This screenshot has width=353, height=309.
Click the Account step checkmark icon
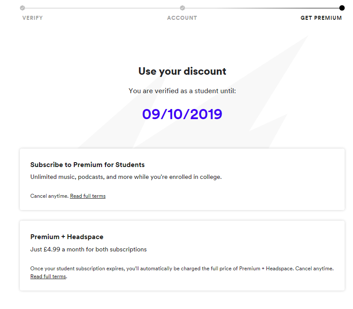[x=182, y=8]
